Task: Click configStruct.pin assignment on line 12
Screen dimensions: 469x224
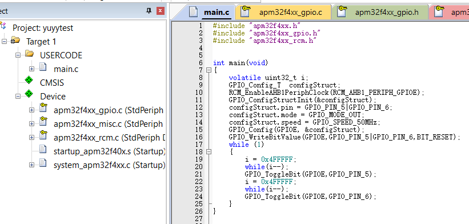Action: tap(310, 107)
